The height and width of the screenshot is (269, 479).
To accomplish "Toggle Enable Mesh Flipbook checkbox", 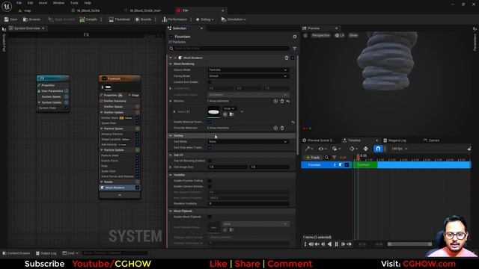I will (210, 217).
